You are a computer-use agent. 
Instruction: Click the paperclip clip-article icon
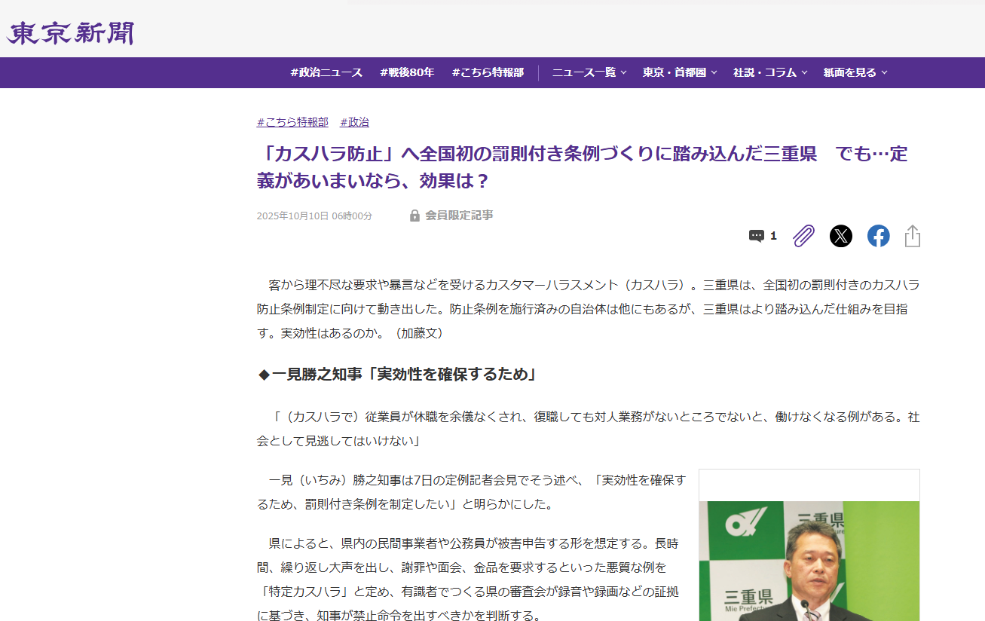coord(804,236)
